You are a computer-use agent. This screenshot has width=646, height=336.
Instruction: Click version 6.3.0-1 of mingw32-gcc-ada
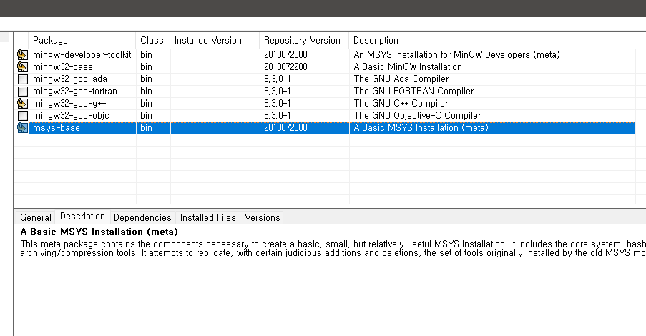click(278, 79)
